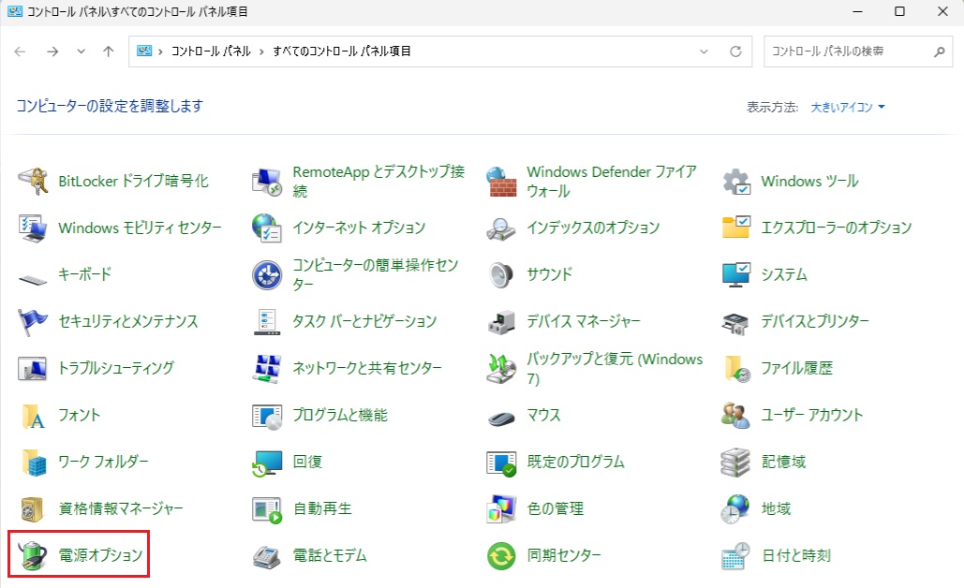Open recent locations dropdown arrow
The height and width of the screenshot is (588, 964).
tap(82, 51)
